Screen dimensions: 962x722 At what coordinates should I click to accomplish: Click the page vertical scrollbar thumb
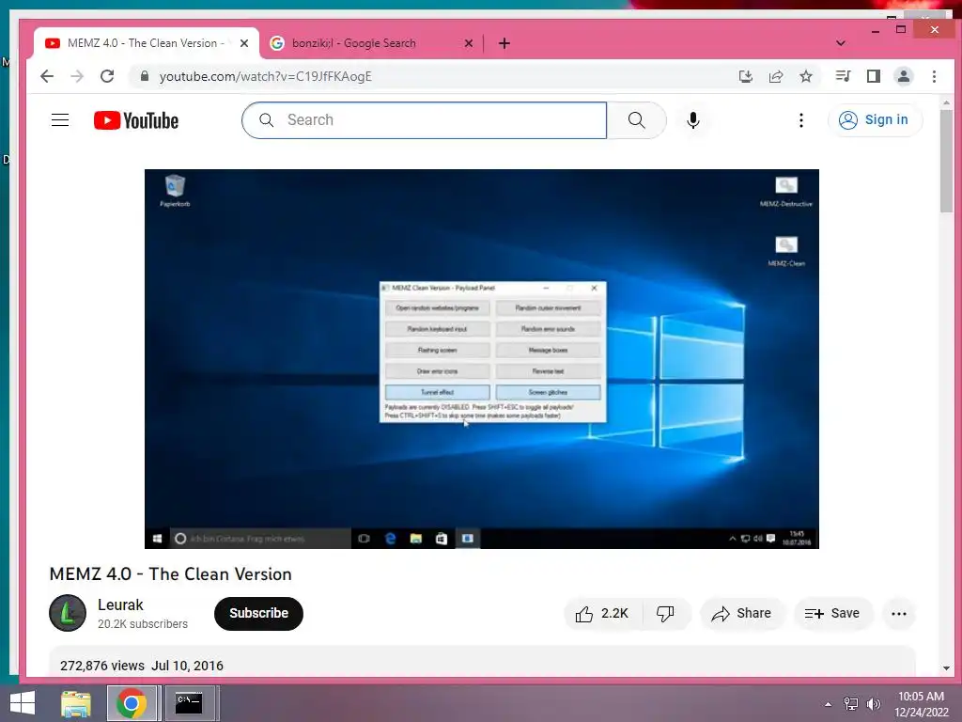pos(946,162)
